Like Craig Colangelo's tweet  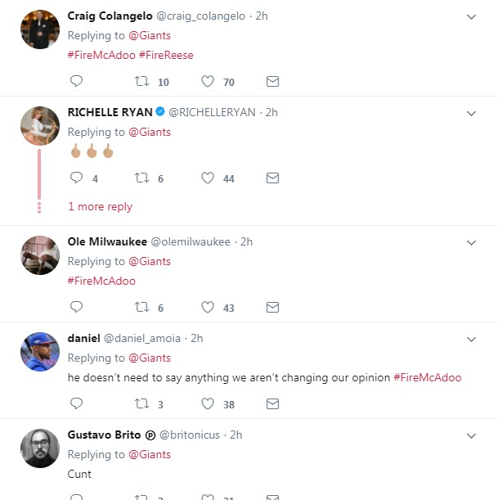tap(208, 82)
